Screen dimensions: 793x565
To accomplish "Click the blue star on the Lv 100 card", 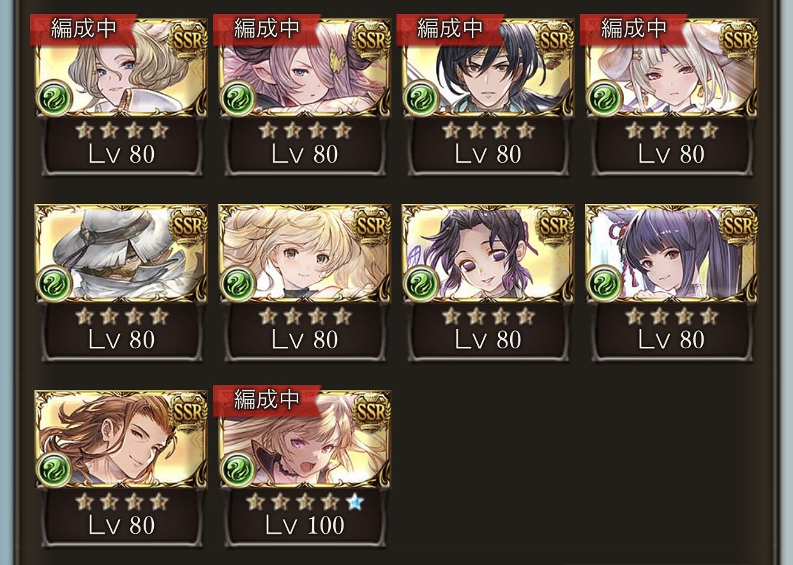I will (354, 503).
